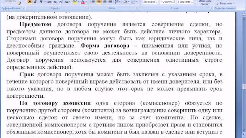Click bold text По договору комиссии
This screenshot has height=138, width=246.
click(x=55, y=103)
